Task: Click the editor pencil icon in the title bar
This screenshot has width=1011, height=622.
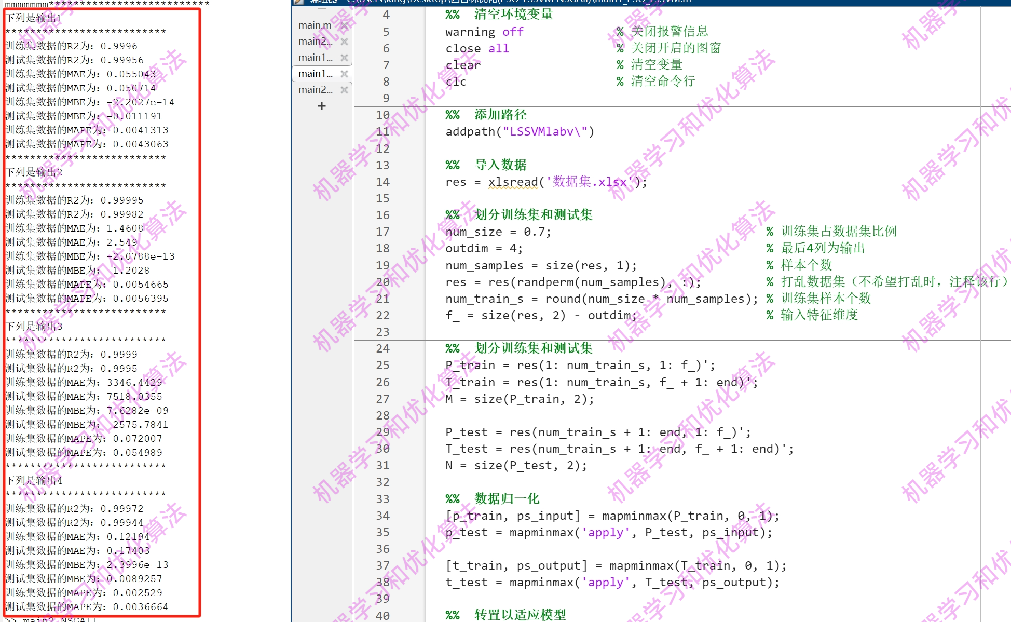Action: pyautogui.click(x=298, y=2)
